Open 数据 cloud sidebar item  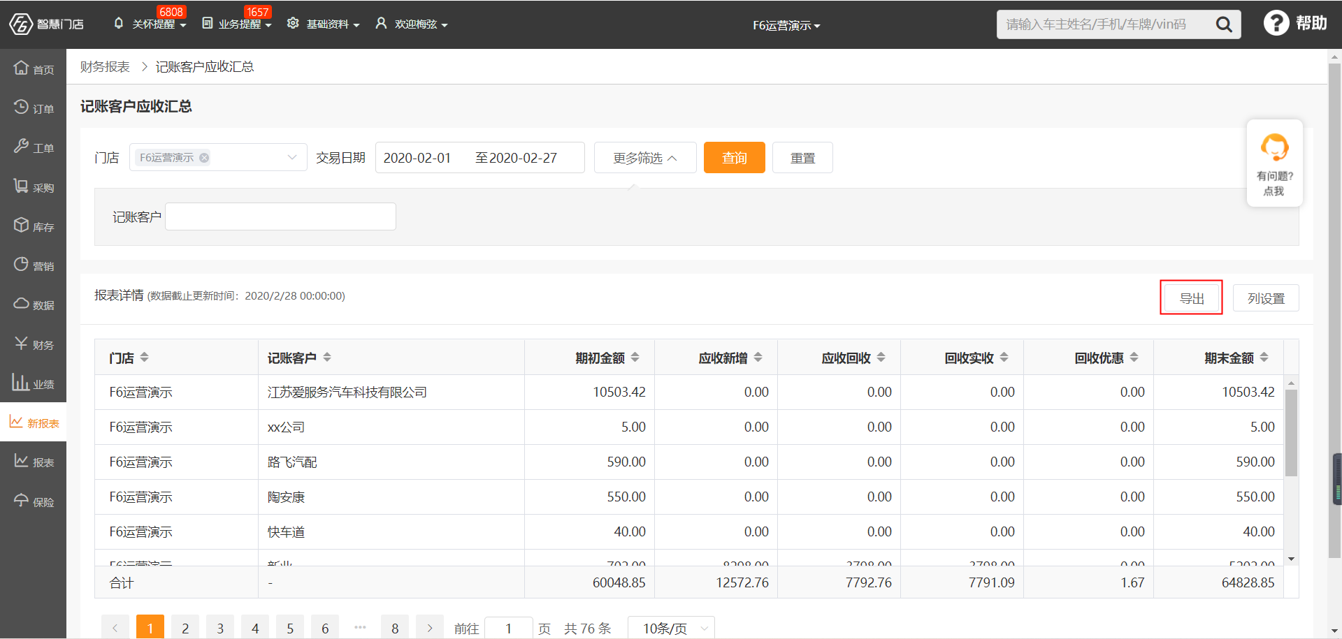(x=33, y=304)
